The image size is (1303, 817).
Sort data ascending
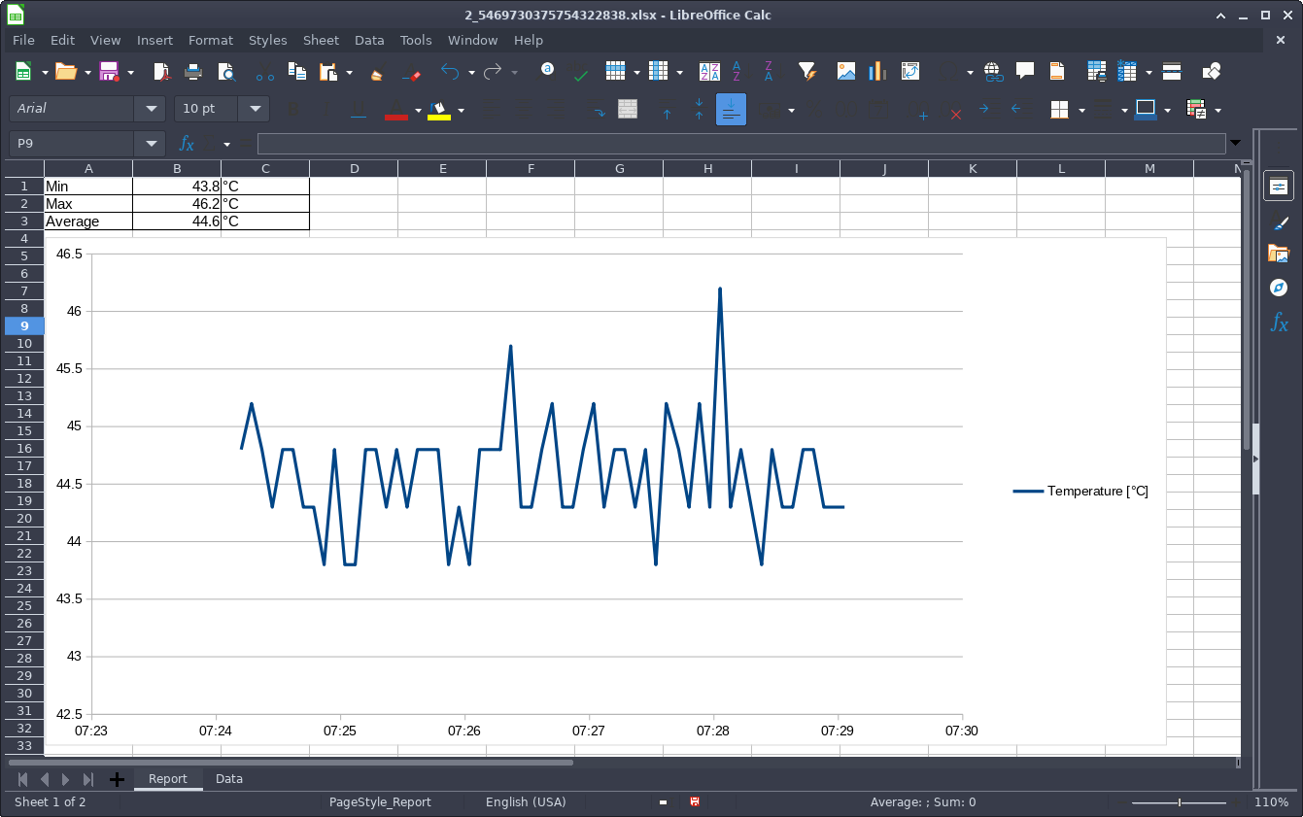click(737, 71)
